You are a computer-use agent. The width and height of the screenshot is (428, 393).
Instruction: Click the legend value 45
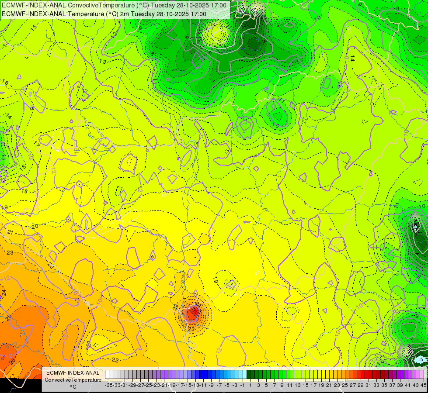[x=424, y=386]
